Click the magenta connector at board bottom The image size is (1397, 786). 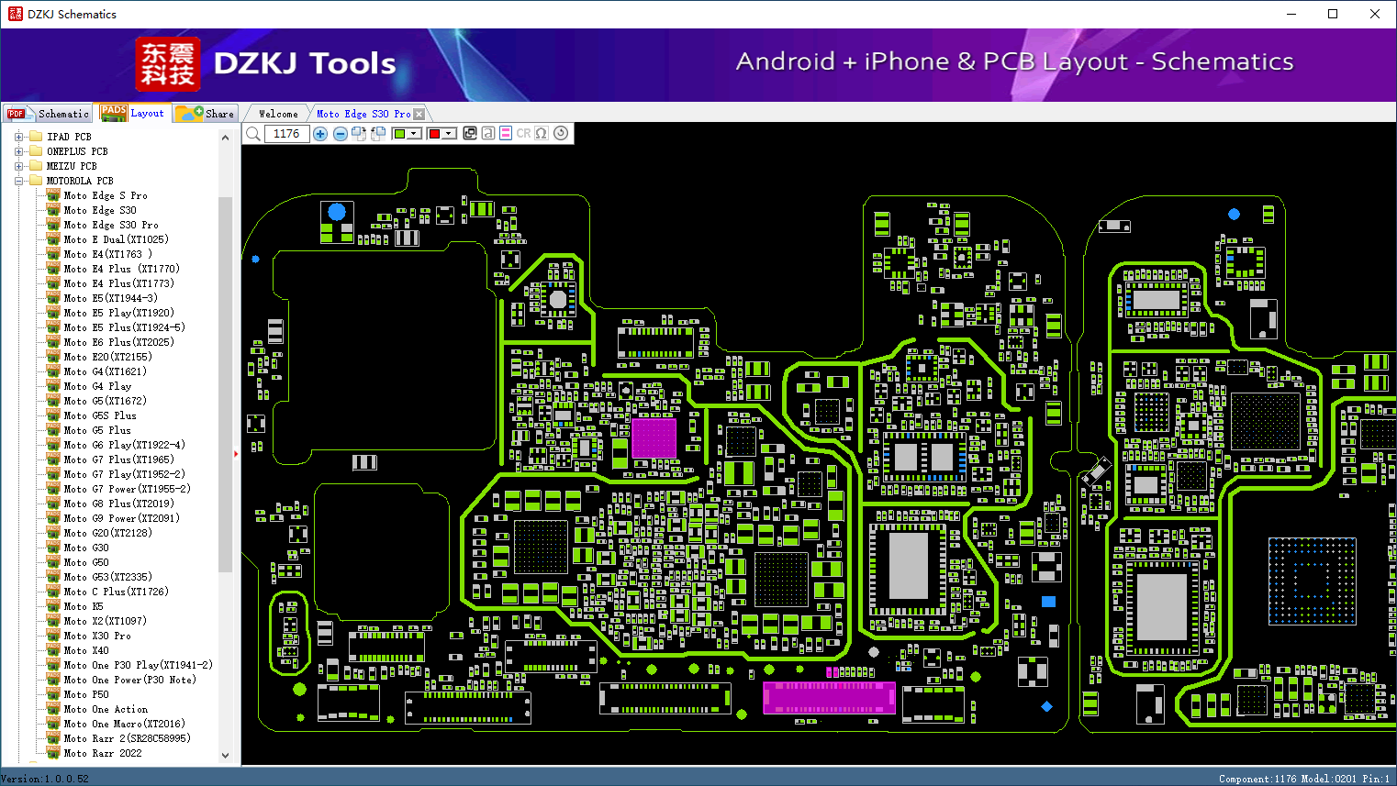pos(829,697)
